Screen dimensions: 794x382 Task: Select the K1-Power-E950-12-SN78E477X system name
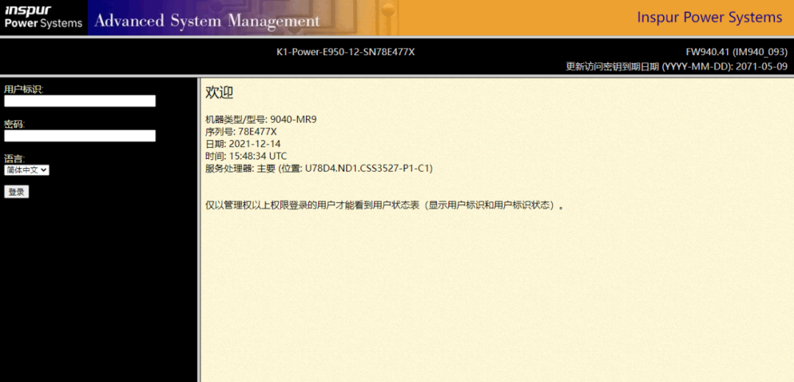[346, 51]
